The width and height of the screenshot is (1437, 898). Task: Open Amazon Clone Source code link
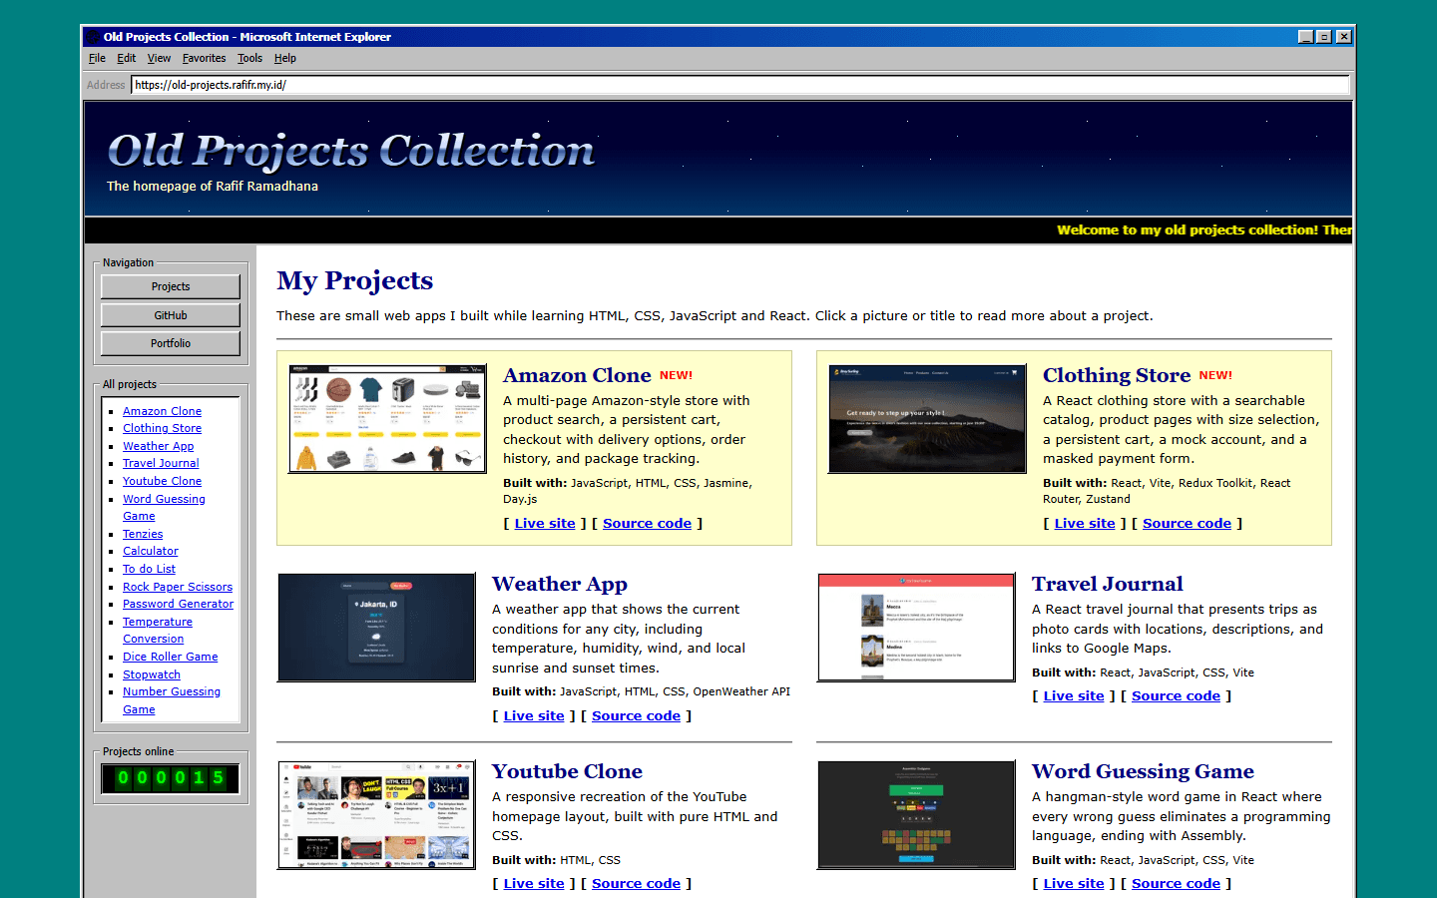click(x=647, y=523)
